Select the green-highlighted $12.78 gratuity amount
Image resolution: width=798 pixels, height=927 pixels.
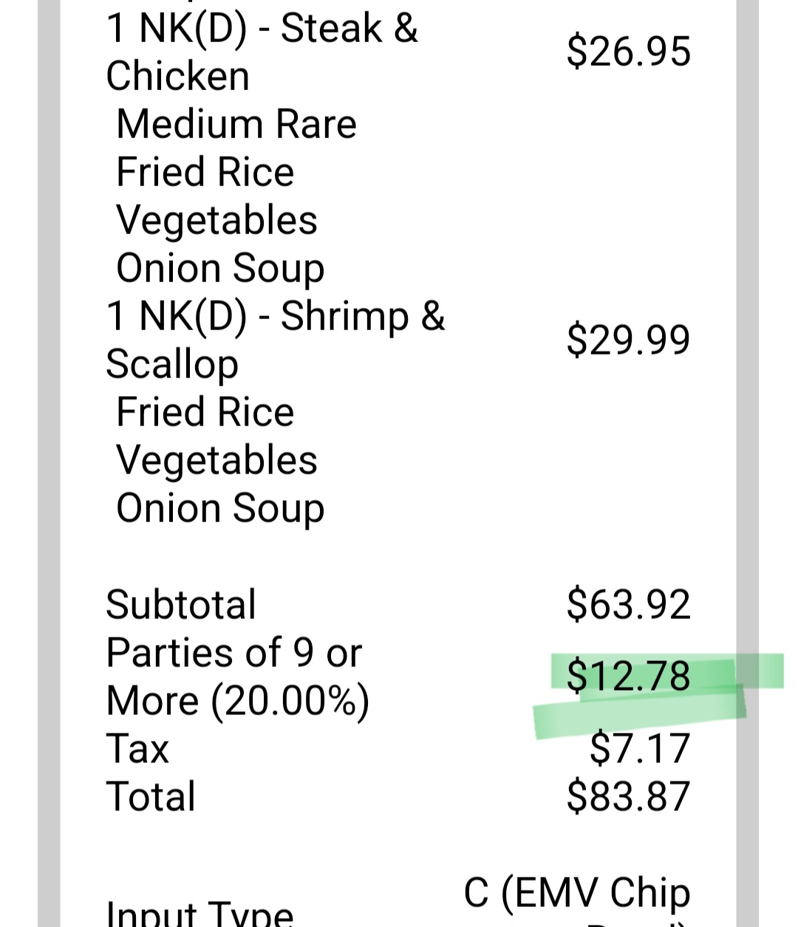(628, 677)
